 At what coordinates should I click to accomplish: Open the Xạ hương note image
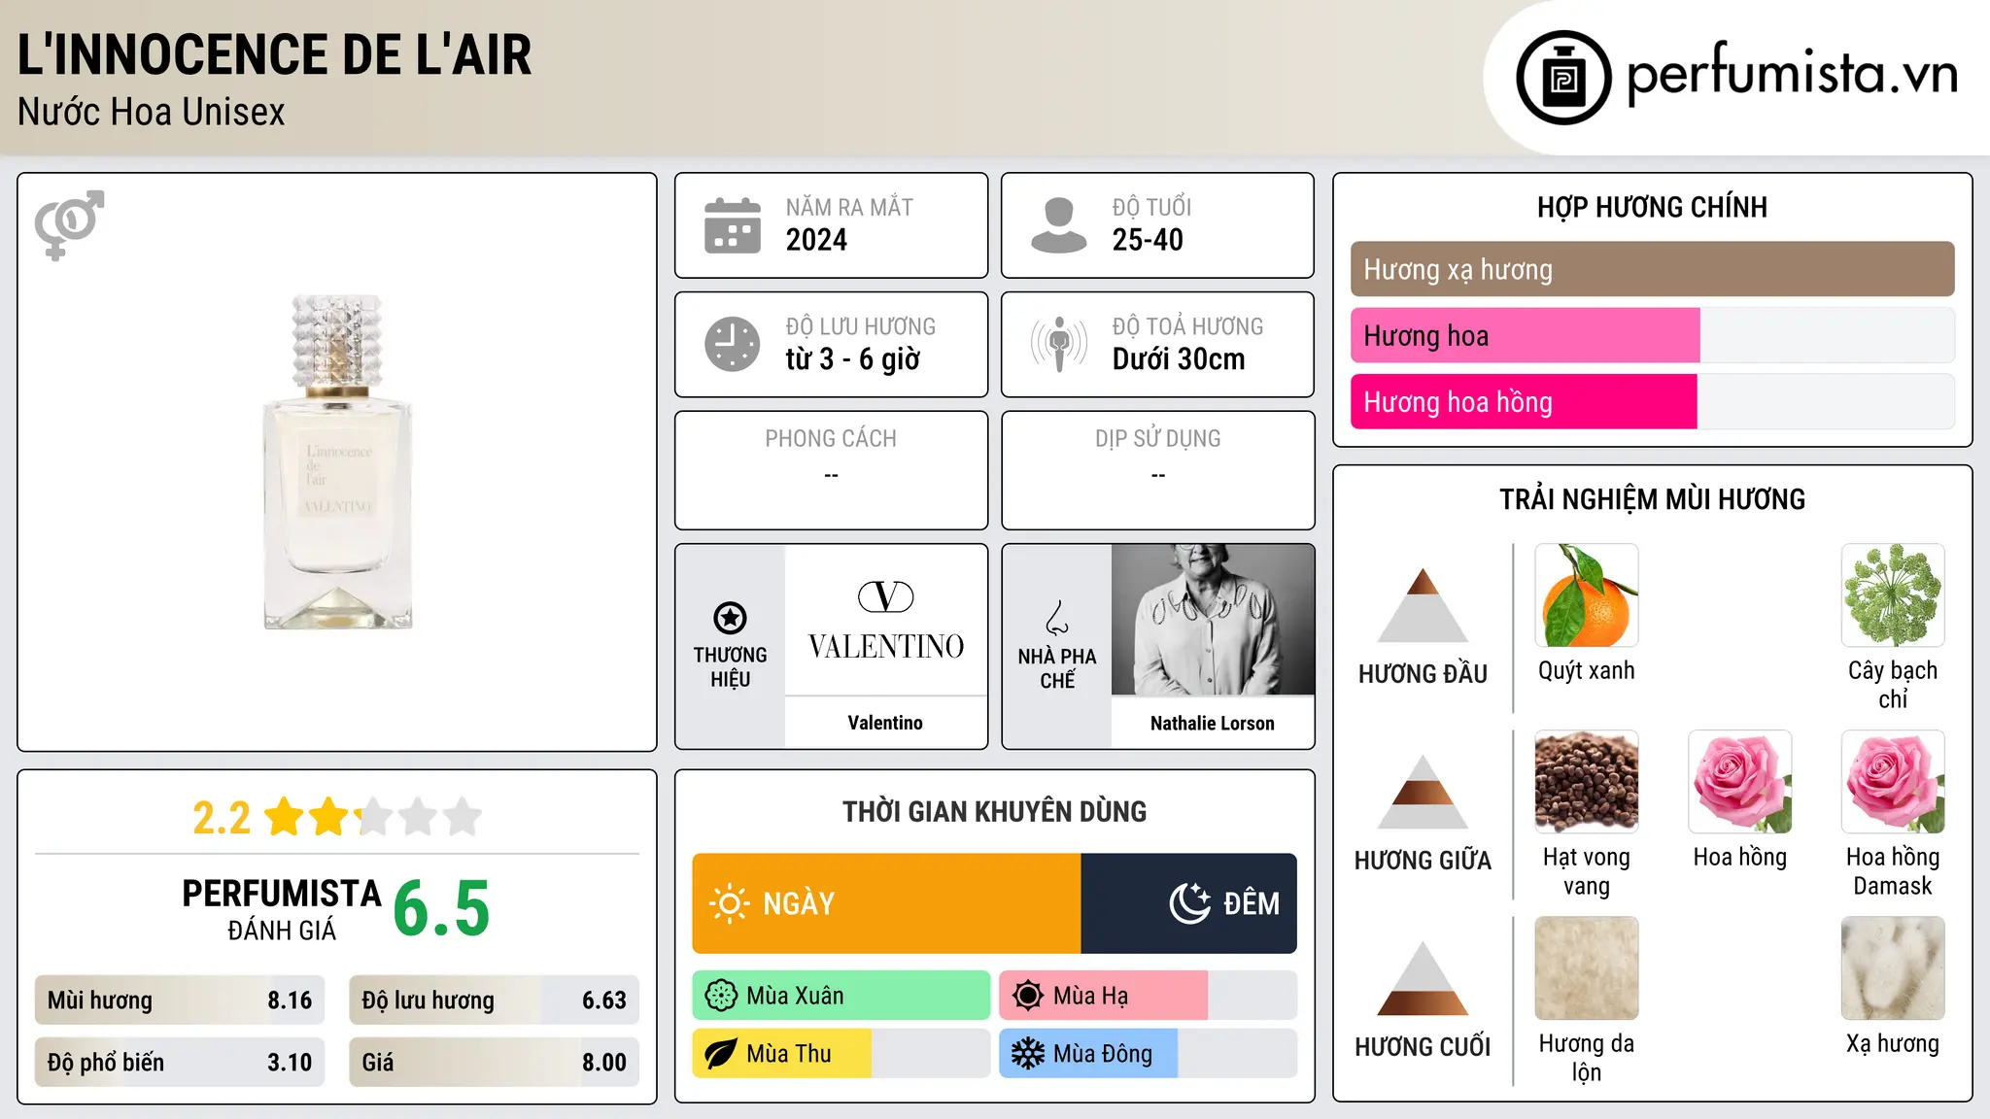[1893, 968]
